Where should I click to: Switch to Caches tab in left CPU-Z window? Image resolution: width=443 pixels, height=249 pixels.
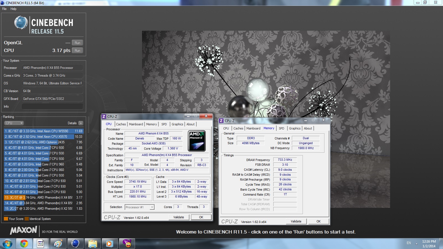(x=121, y=124)
